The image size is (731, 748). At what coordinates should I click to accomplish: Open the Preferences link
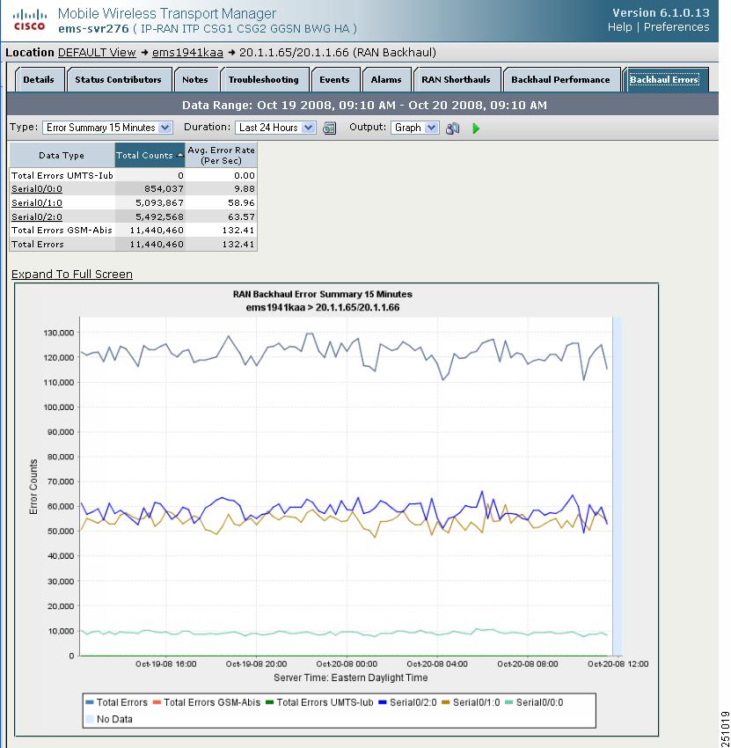point(676,27)
